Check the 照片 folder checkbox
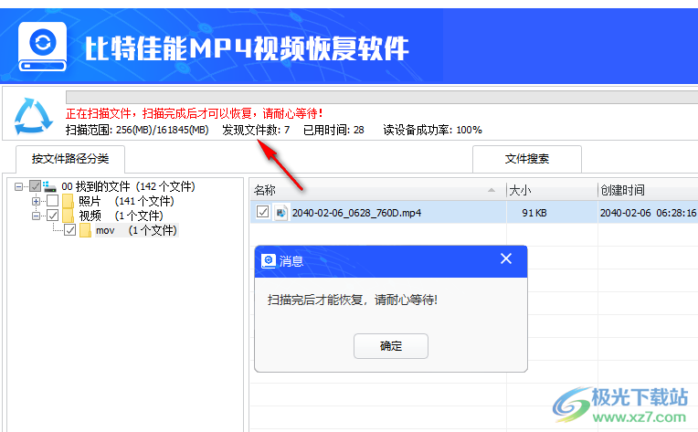The image size is (698, 432). 52,201
